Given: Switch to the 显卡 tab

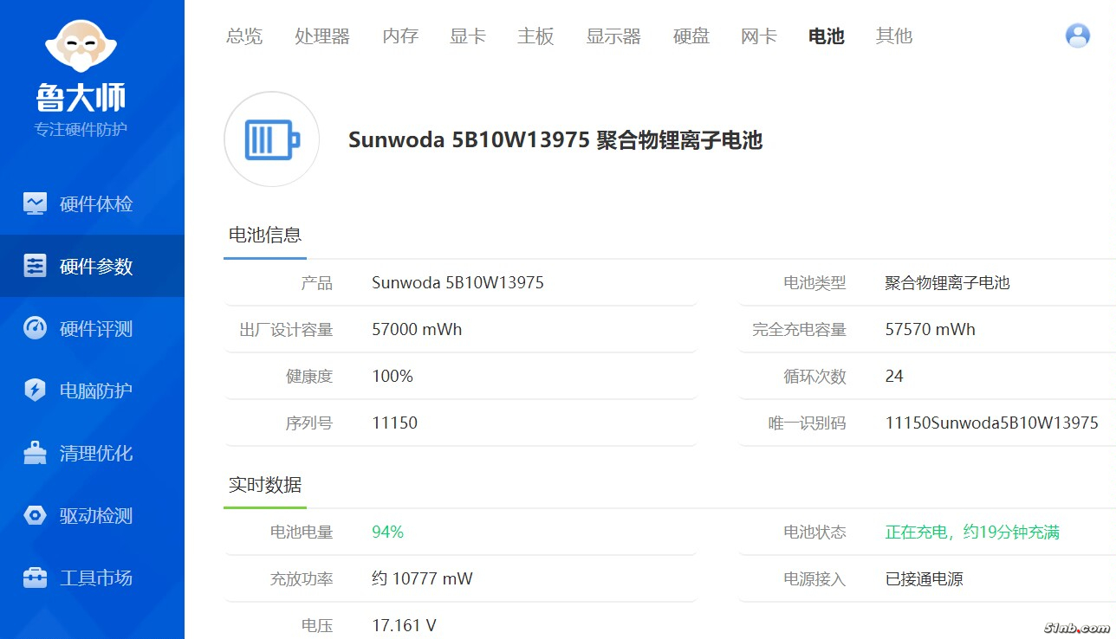Looking at the screenshot, I should click(x=468, y=36).
